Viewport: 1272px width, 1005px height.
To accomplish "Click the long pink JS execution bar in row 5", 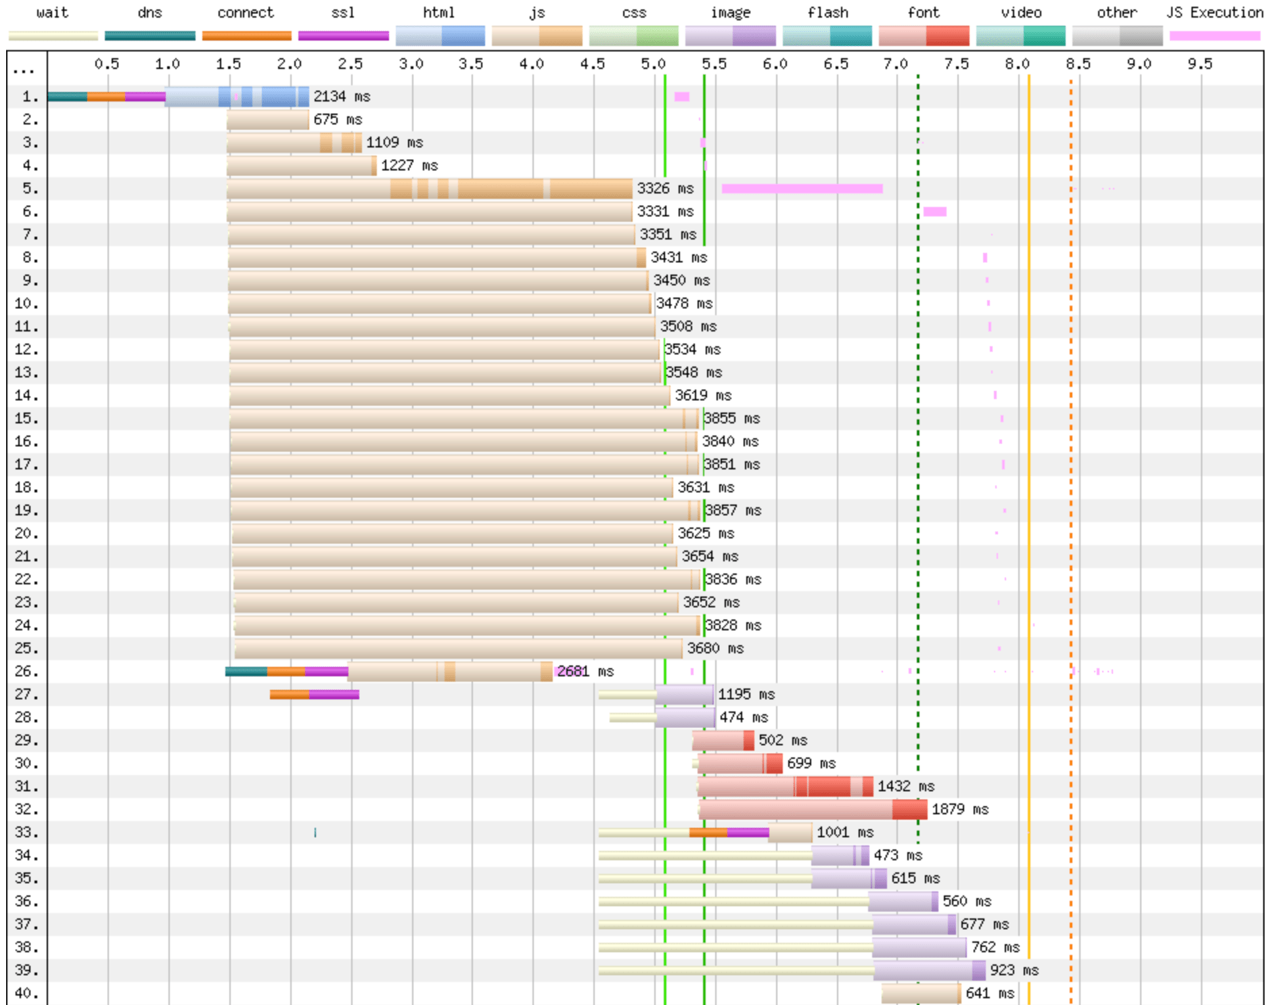I will [x=802, y=189].
